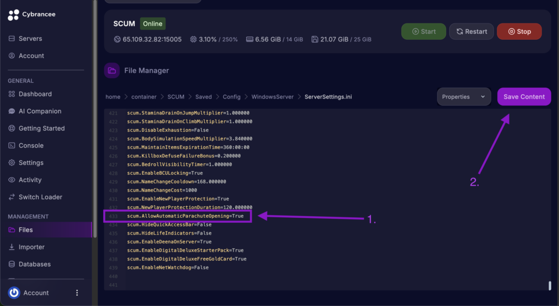
Task: Click the AI Companion chat icon
Action: pyautogui.click(x=12, y=111)
